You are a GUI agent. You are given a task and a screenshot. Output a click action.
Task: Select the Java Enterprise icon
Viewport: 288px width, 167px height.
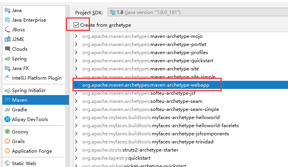pyautogui.click(x=7, y=20)
